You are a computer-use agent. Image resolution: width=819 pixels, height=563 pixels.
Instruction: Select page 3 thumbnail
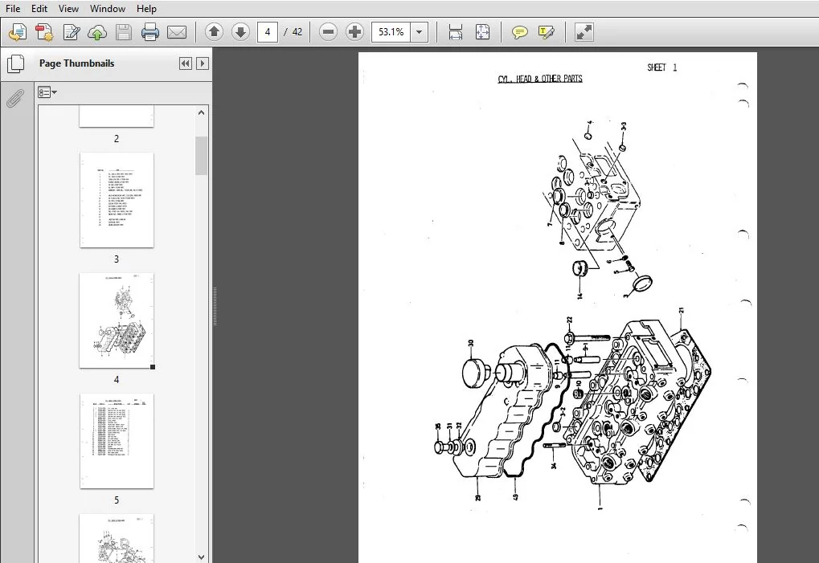pyautogui.click(x=117, y=200)
